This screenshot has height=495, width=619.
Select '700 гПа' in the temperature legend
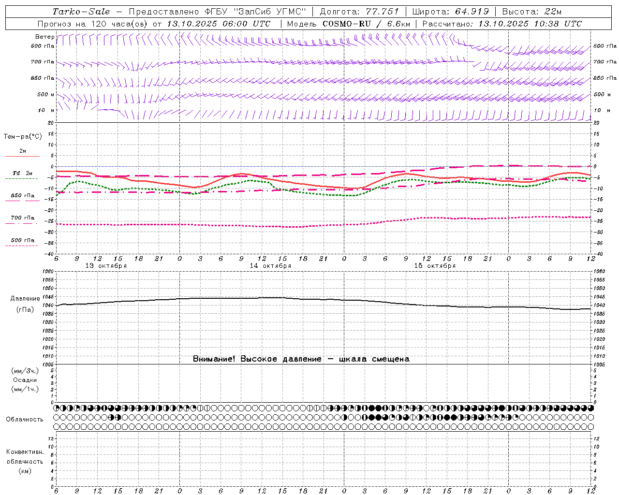click(x=23, y=218)
